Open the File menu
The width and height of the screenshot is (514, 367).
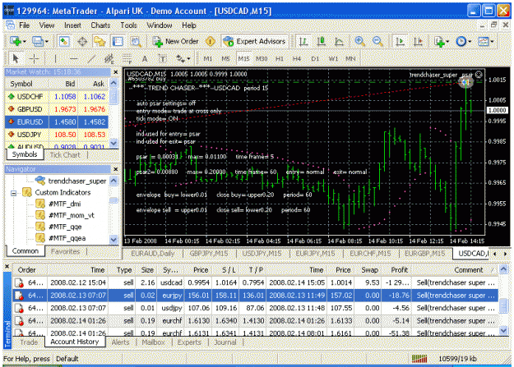(x=24, y=25)
